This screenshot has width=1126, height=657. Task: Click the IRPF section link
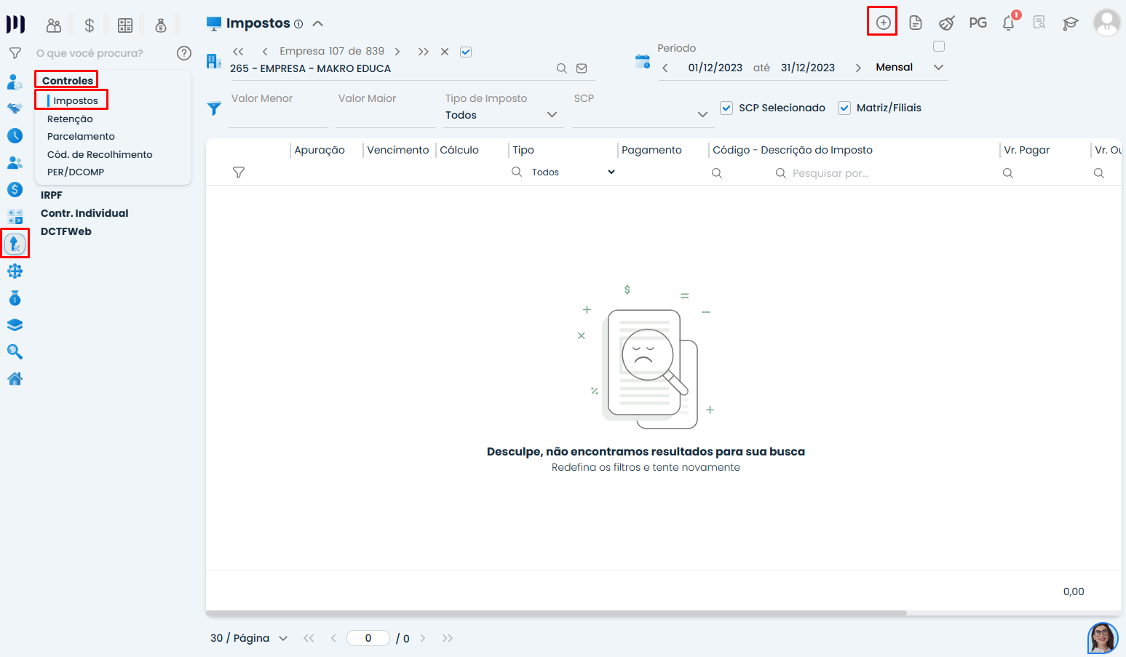[x=52, y=195]
